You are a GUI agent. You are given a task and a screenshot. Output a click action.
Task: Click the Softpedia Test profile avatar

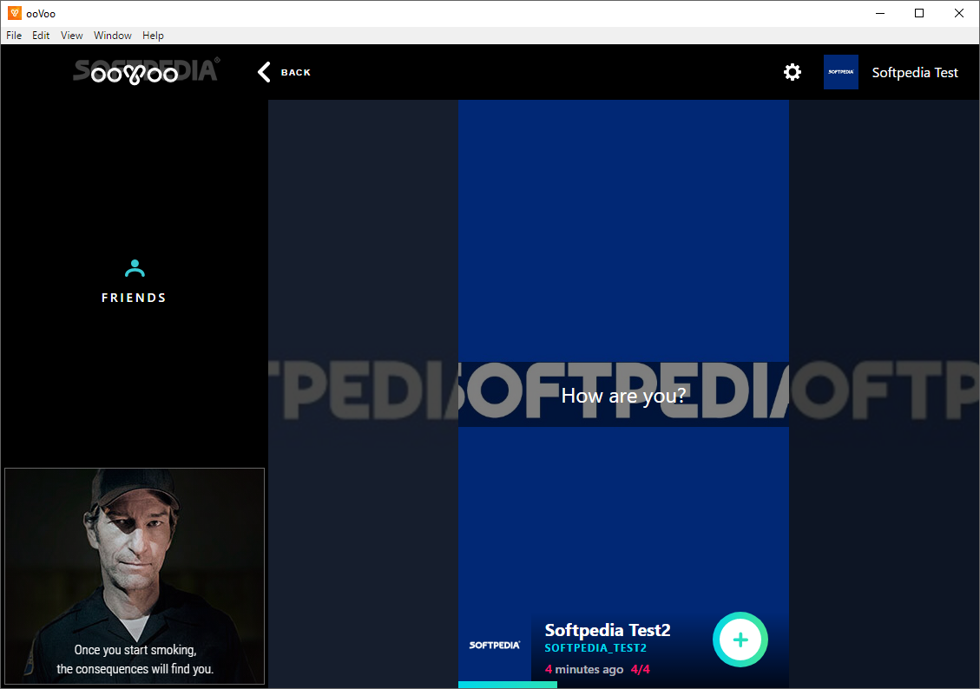[840, 72]
